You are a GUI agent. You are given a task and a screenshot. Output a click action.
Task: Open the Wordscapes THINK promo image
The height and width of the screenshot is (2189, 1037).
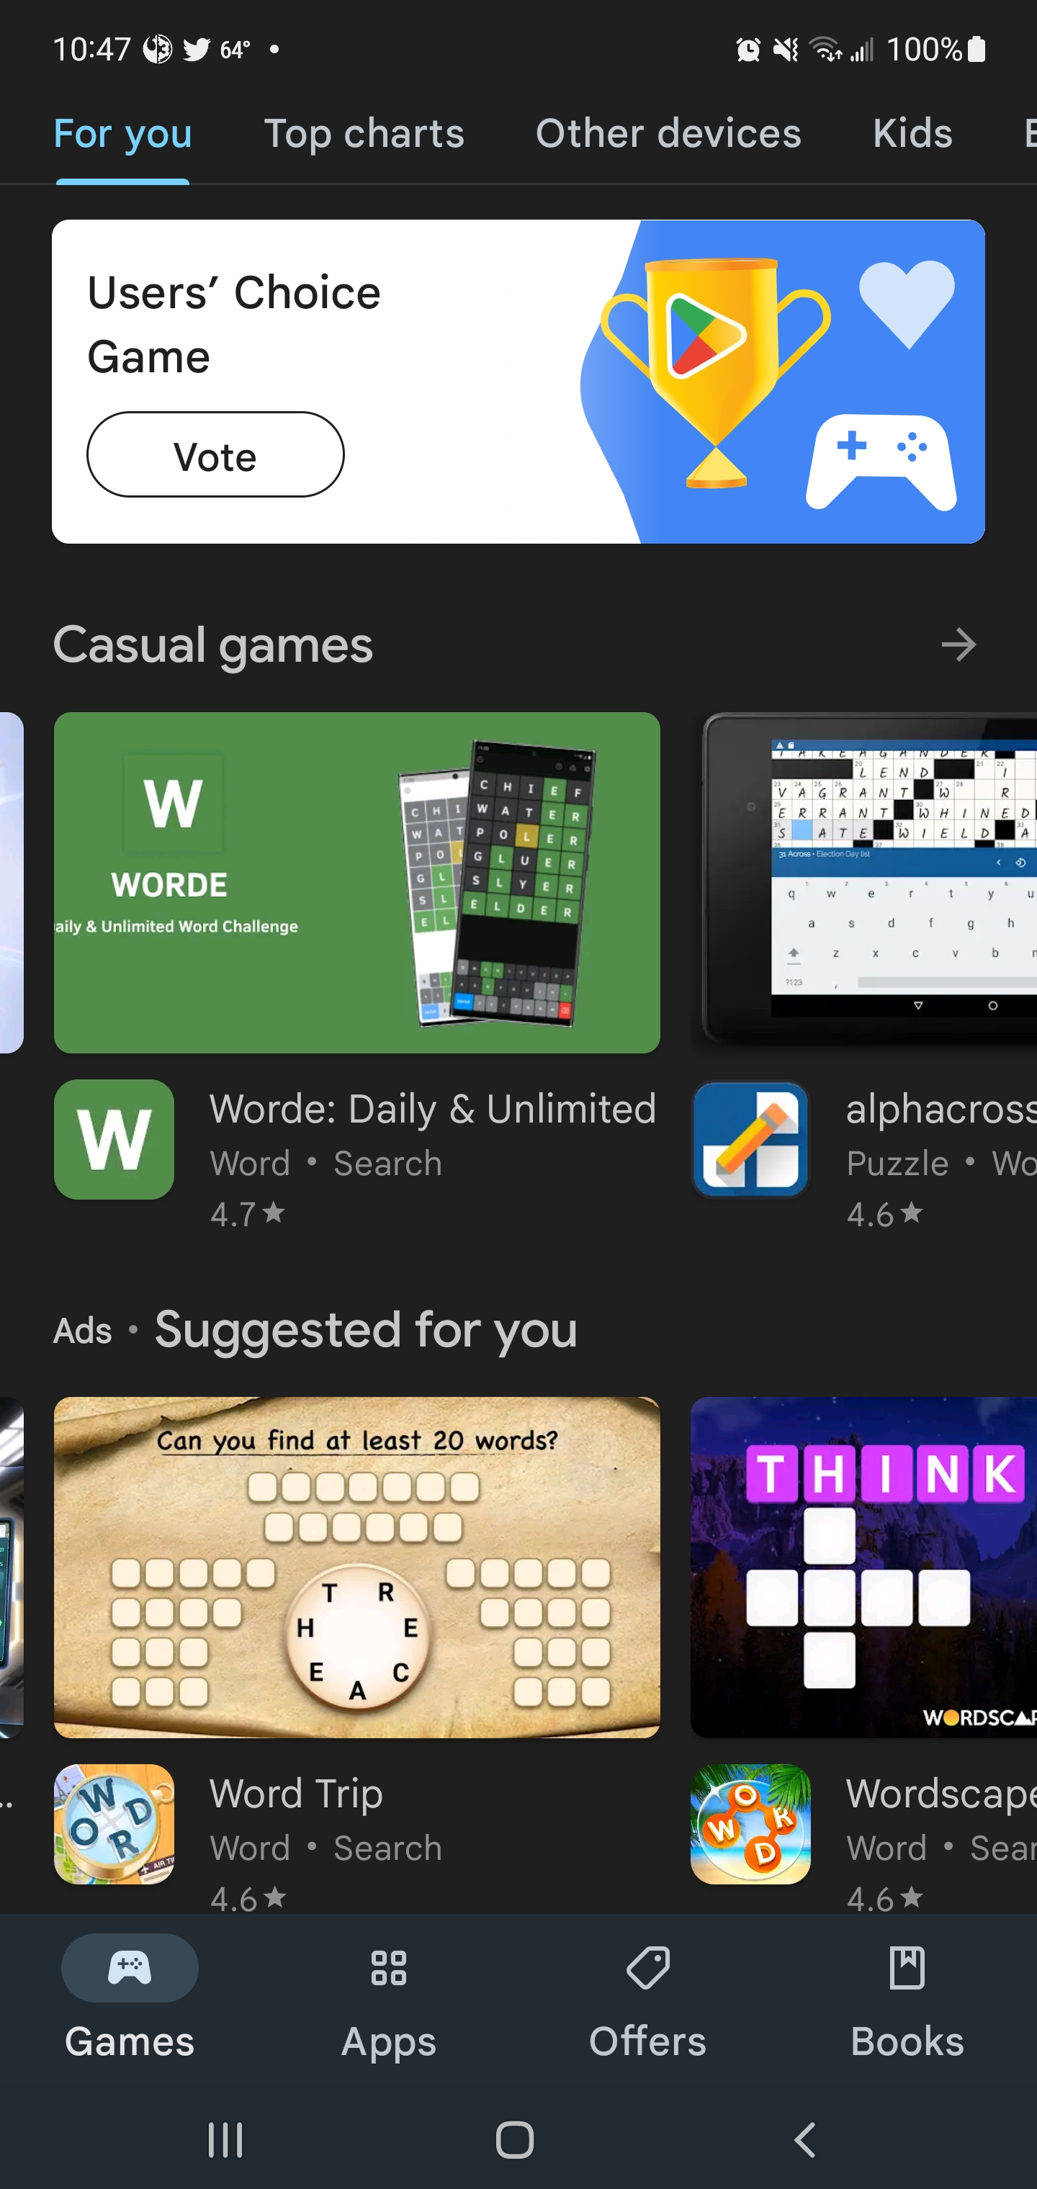click(863, 1567)
